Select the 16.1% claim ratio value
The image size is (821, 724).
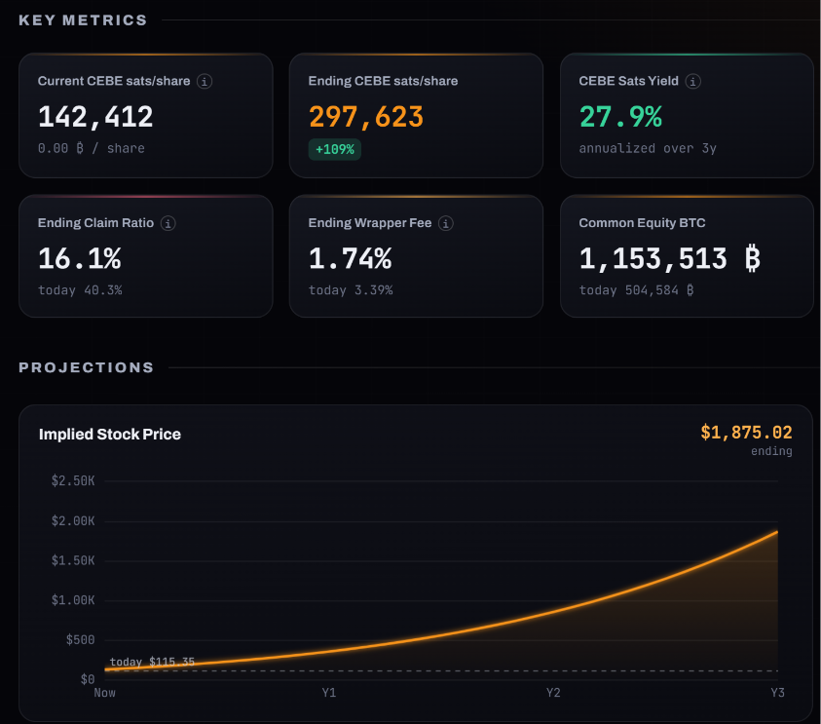coord(80,258)
